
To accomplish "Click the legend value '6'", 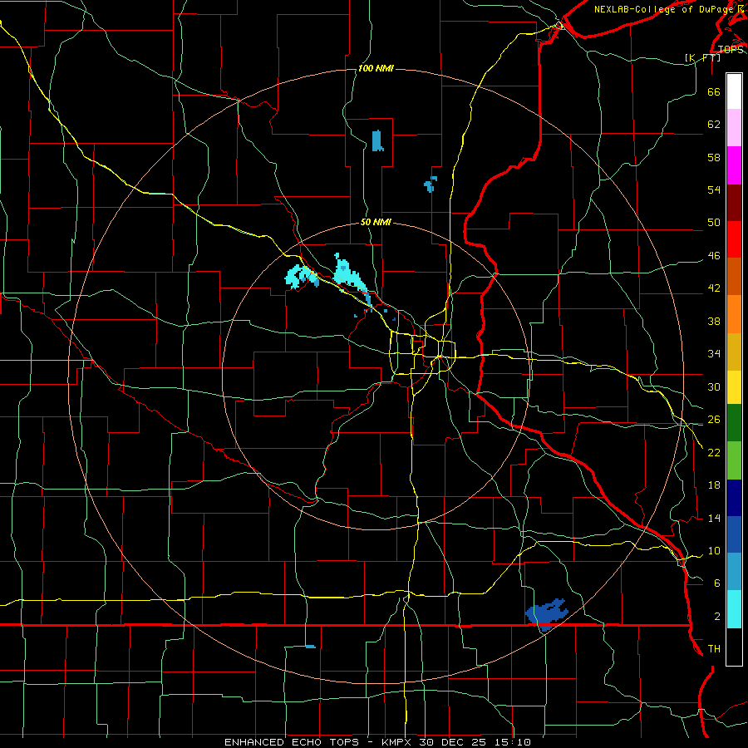I will pos(717,583).
